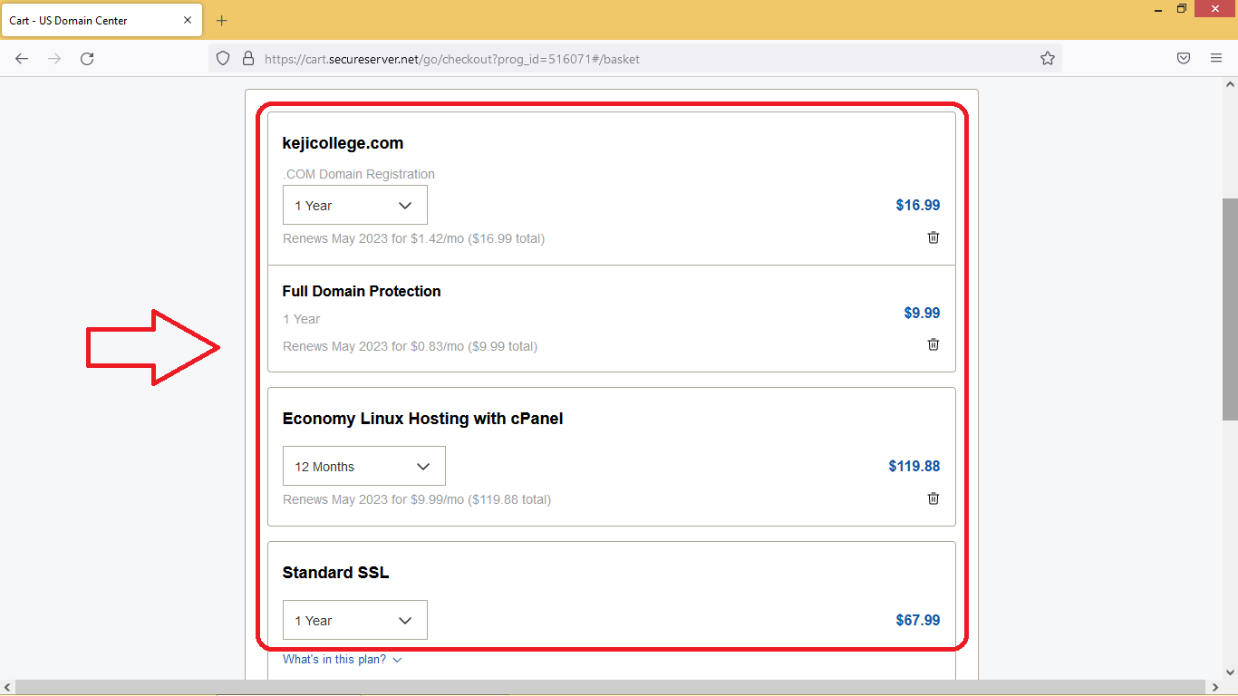Close the Cart - US Domain Center tab
Screen dimensions: 1238x696
tap(188, 20)
